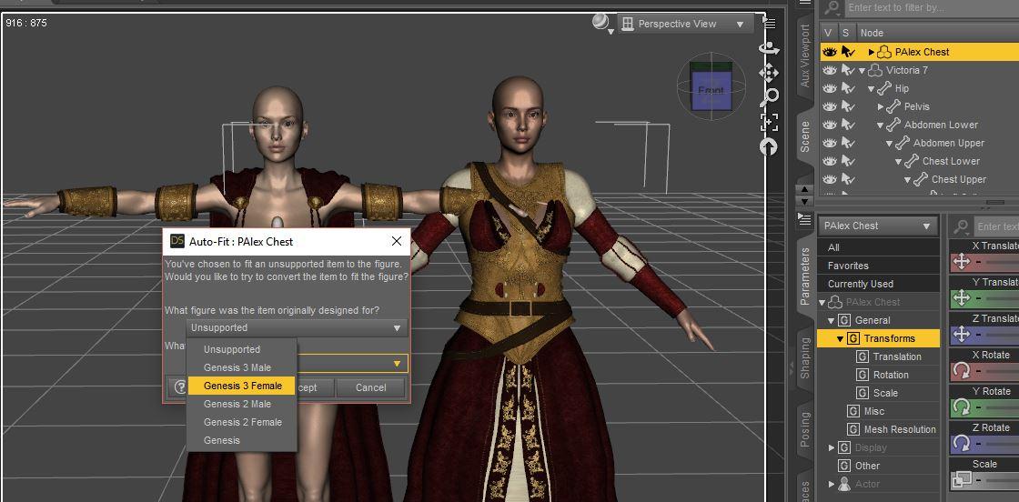
Task: Open the Parameters pane options menu icon
Action: pos(804,219)
